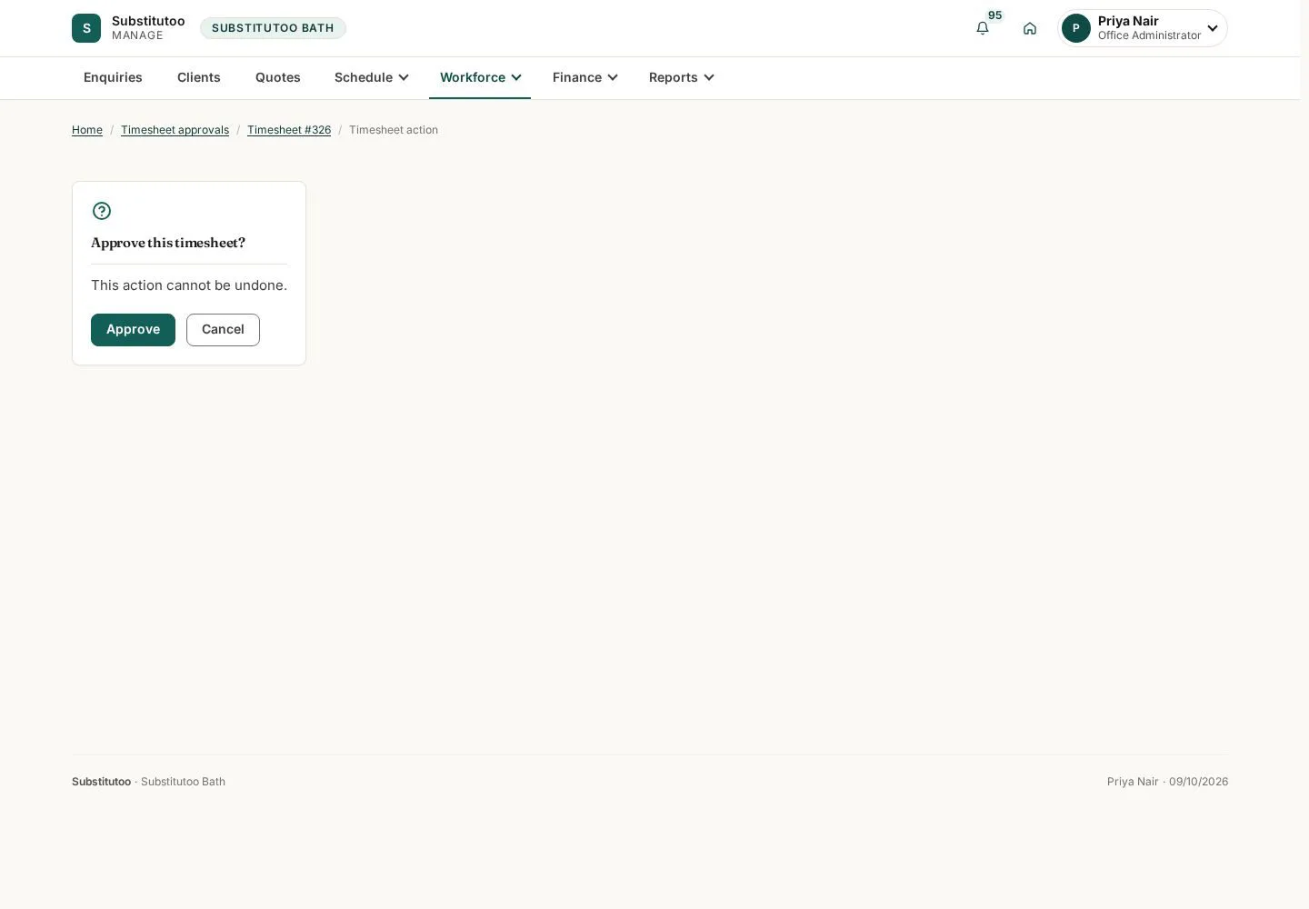
Task: Follow the Home breadcrumb link
Action: [x=87, y=130]
